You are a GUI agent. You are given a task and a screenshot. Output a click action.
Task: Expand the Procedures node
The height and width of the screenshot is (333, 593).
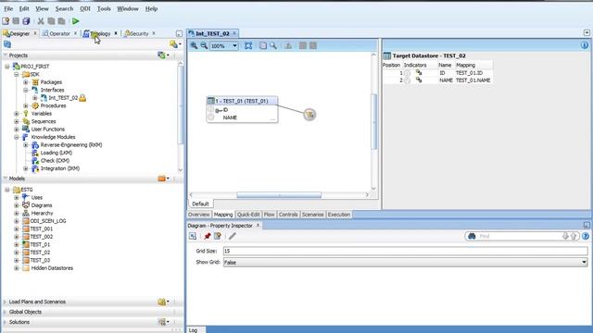tap(26, 106)
